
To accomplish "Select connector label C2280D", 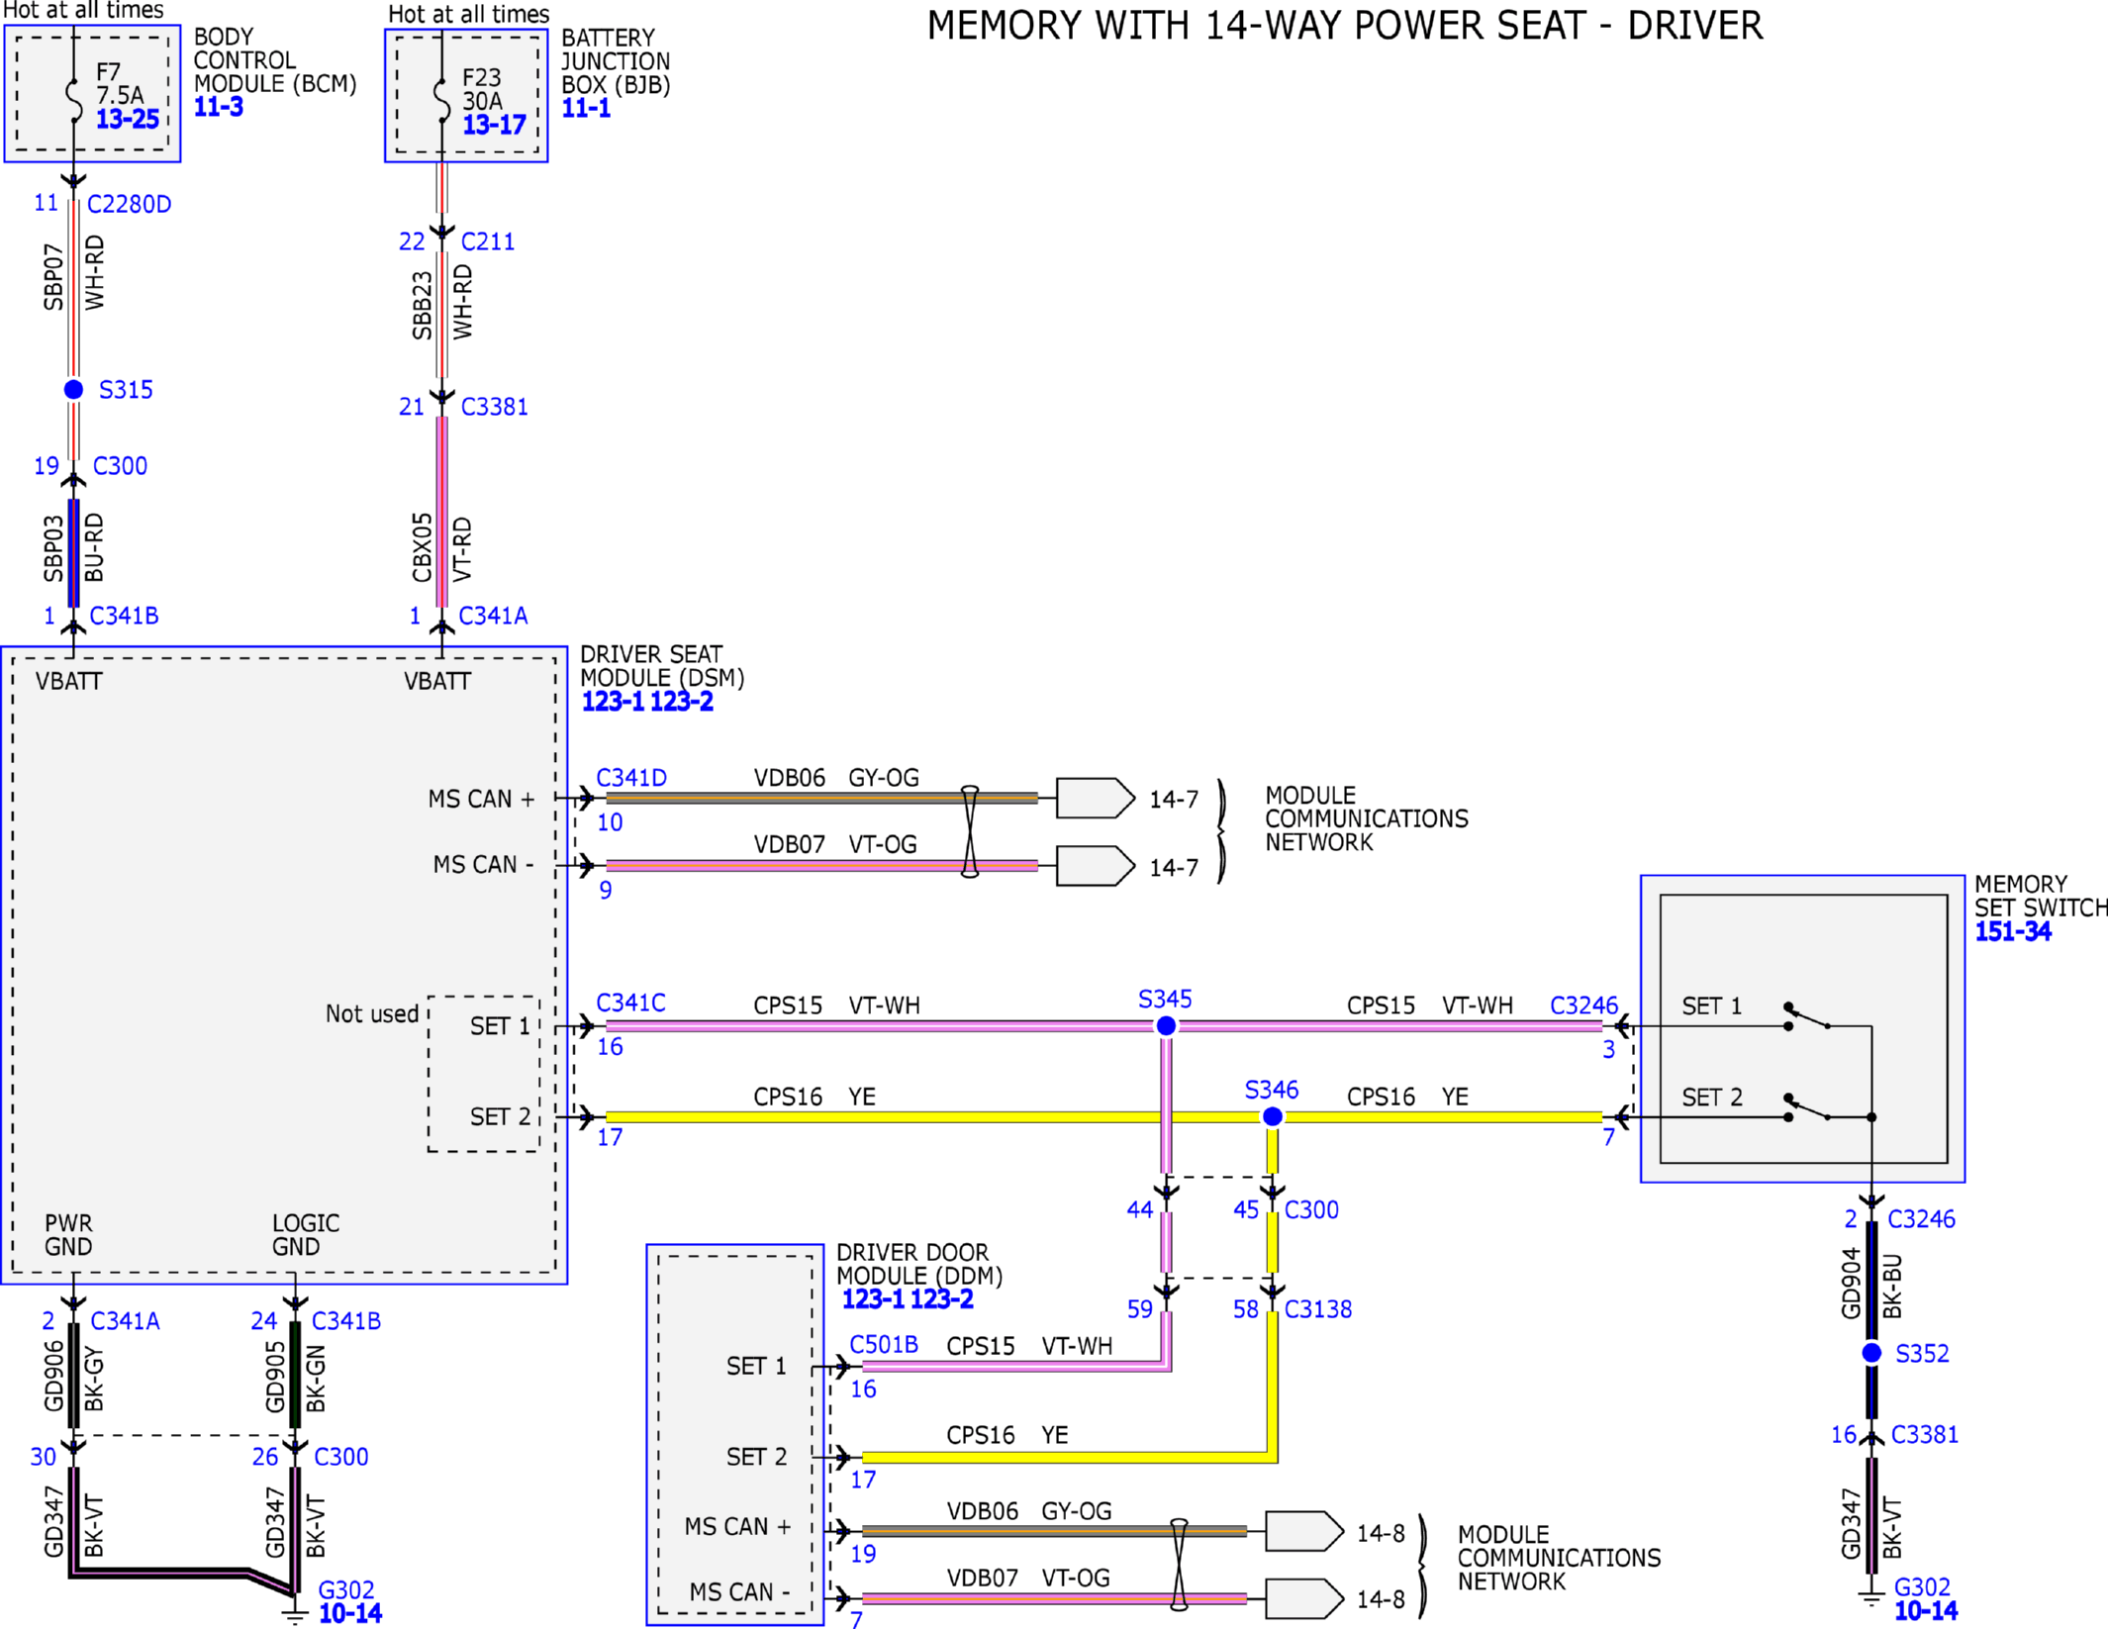I will coord(129,204).
